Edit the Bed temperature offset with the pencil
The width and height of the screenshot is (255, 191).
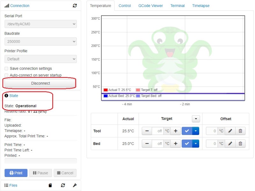point(230,144)
